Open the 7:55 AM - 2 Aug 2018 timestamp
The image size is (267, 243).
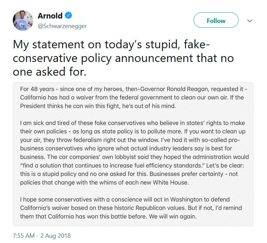tap(42, 236)
